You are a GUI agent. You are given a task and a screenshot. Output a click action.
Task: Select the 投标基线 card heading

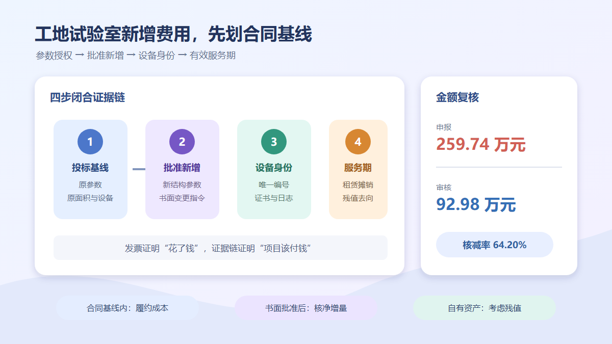(90, 168)
